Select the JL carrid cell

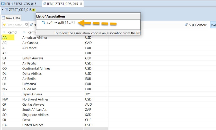pos(11,94)
